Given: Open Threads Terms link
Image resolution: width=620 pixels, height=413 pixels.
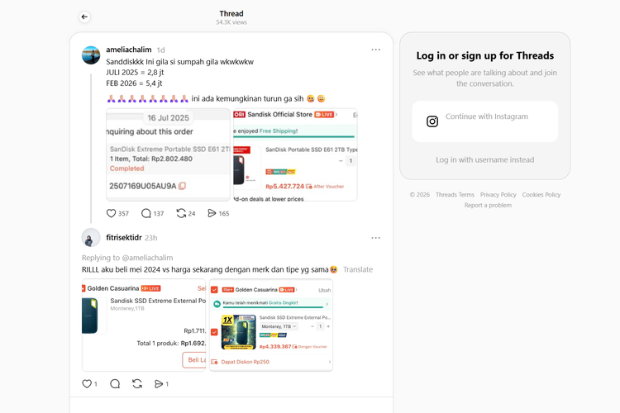Looking at the screenshot, I should pos(455,195).
